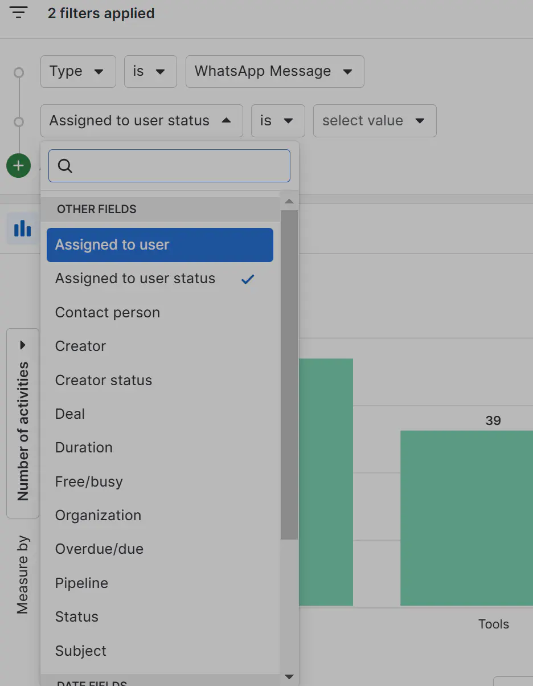Choose Organization field option
Screen dimensions: 533x686
tap(160, 515)
